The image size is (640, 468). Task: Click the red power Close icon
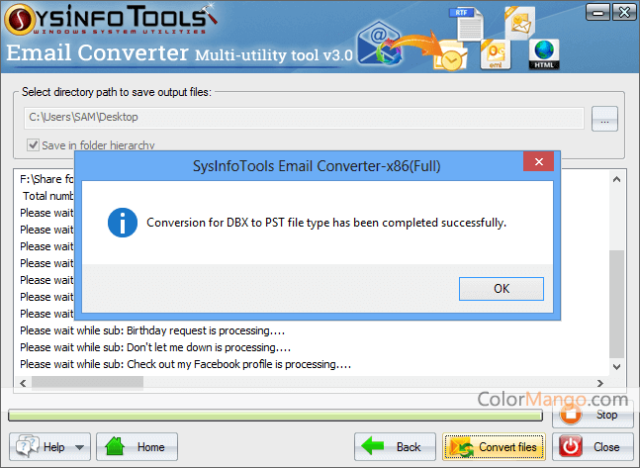(x=571, y=446)
